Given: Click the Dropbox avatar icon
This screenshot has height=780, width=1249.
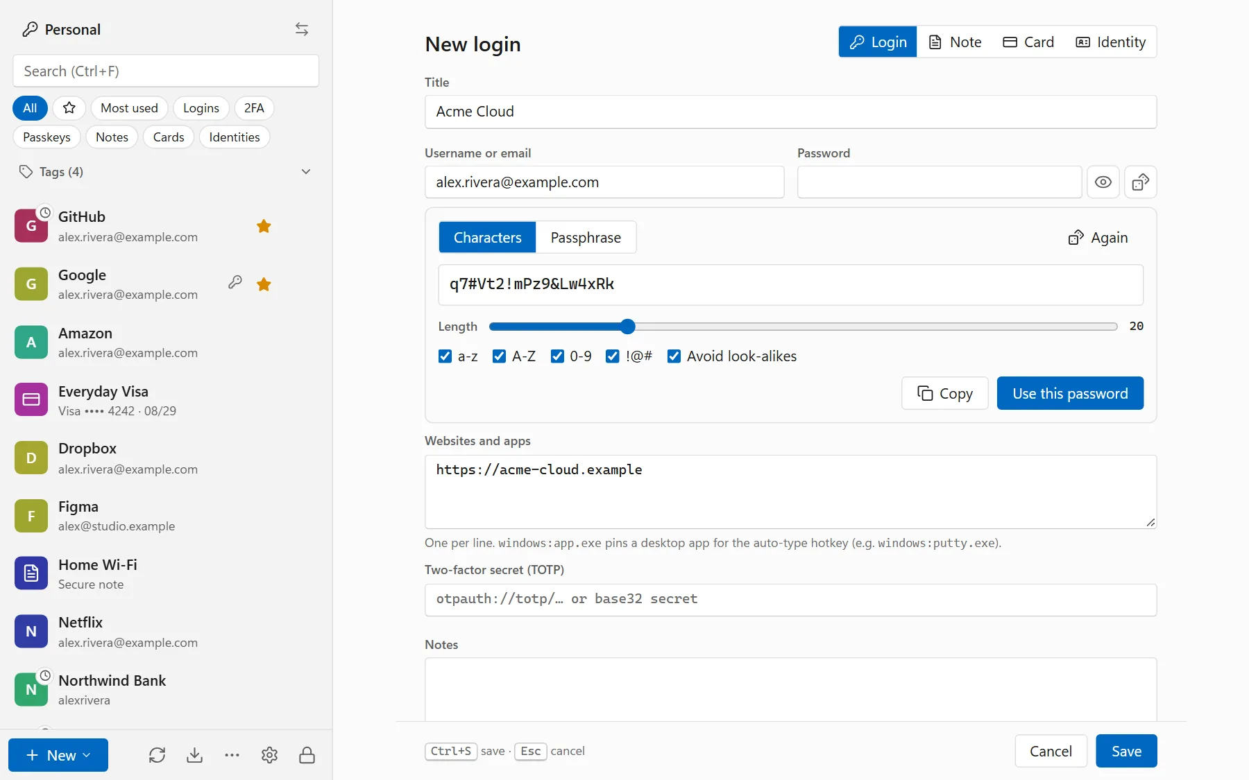Looking at the screenshot, I should click(x=31, y=458).
